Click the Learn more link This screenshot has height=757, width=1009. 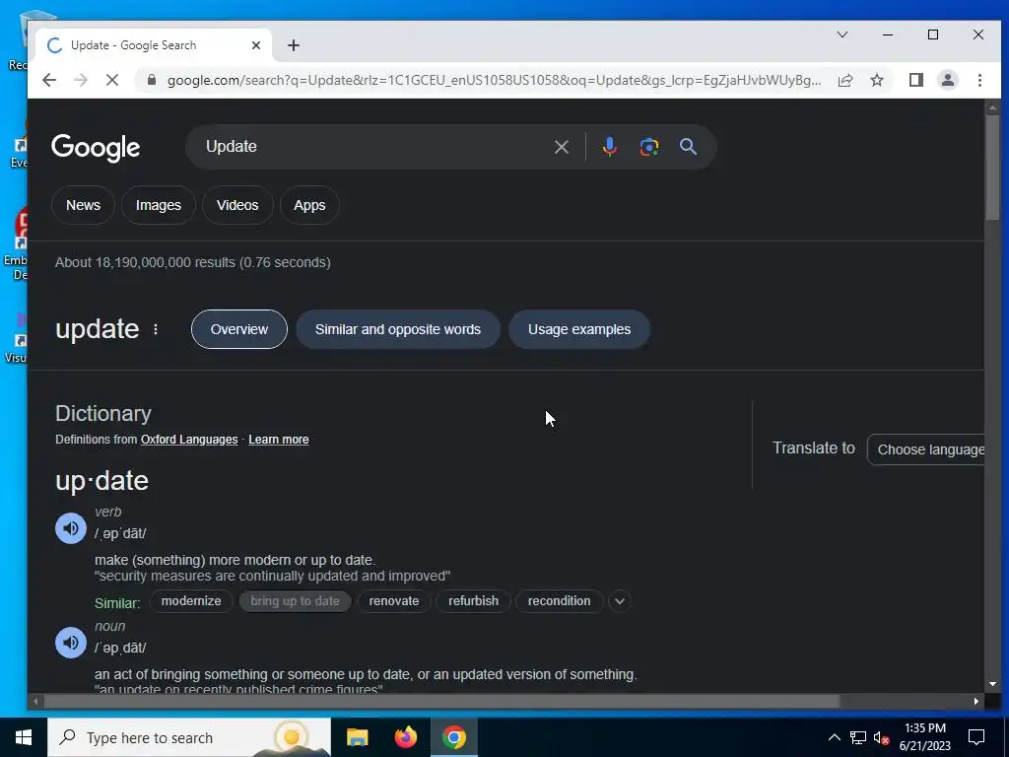point(279,440)
